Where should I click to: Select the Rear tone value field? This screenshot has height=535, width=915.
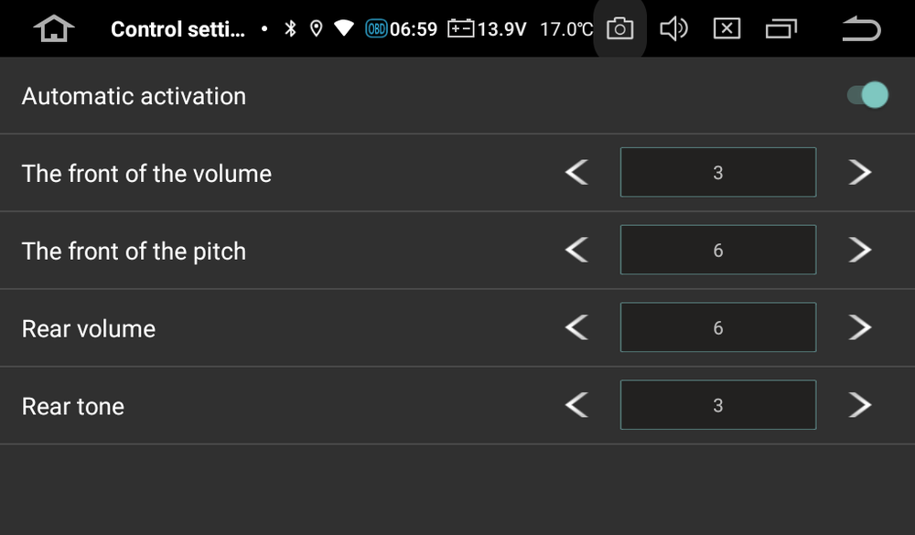point(718,405)
